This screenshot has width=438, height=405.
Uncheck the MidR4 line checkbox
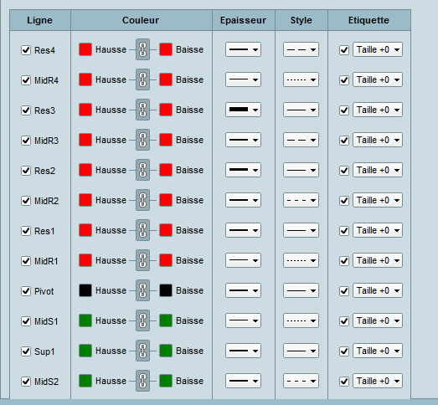[x=26, y=80]
